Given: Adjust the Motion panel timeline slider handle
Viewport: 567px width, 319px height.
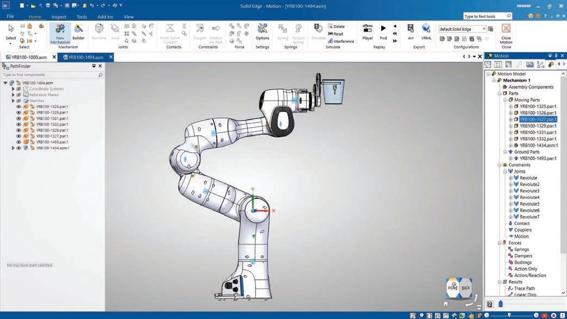Looking at the screenshot, I should (x=501, y=304).
